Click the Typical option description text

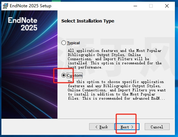[x=115, y=59]
